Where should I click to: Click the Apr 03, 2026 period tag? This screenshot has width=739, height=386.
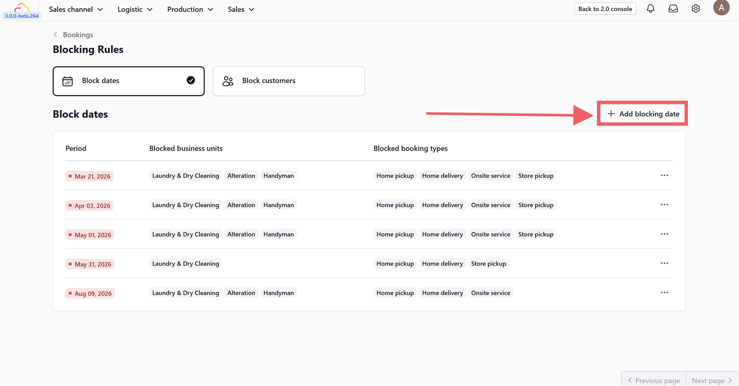pos(89,206)
